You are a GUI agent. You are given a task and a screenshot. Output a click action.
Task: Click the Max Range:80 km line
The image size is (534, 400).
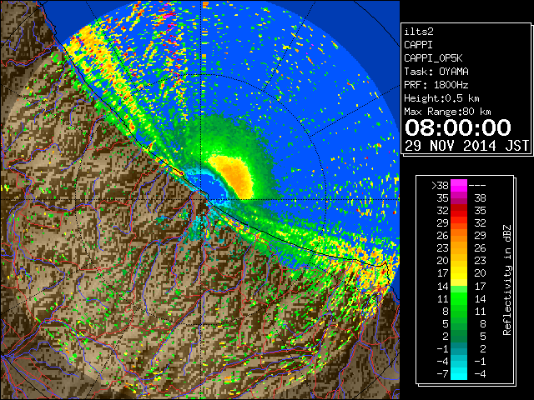(447, 112)
